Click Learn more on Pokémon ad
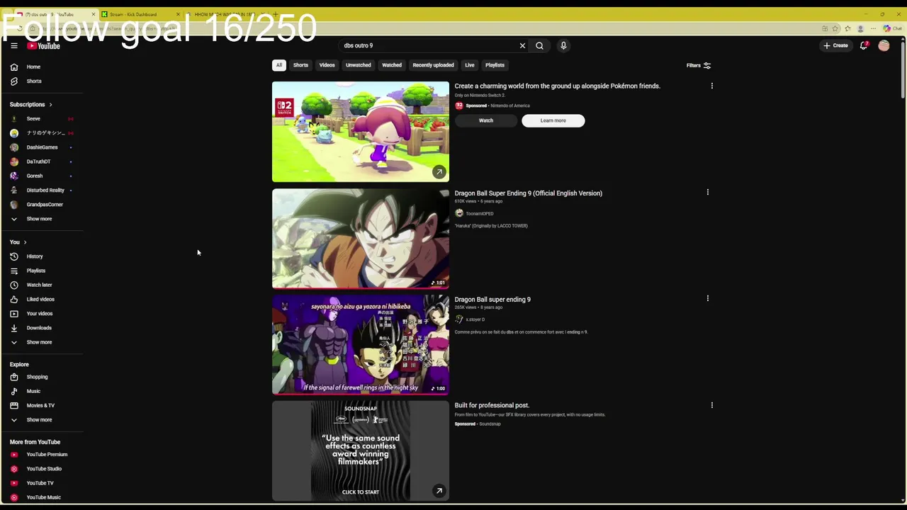907x510 pixels. tap(553, 120)
